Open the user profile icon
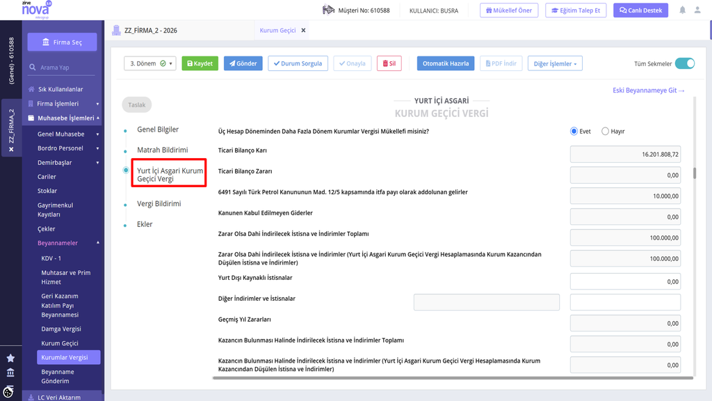712x401 pixels. point(697,10)
